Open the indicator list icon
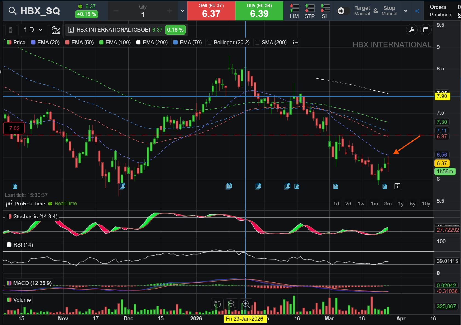The image size is (461, 325). [296, 42]
